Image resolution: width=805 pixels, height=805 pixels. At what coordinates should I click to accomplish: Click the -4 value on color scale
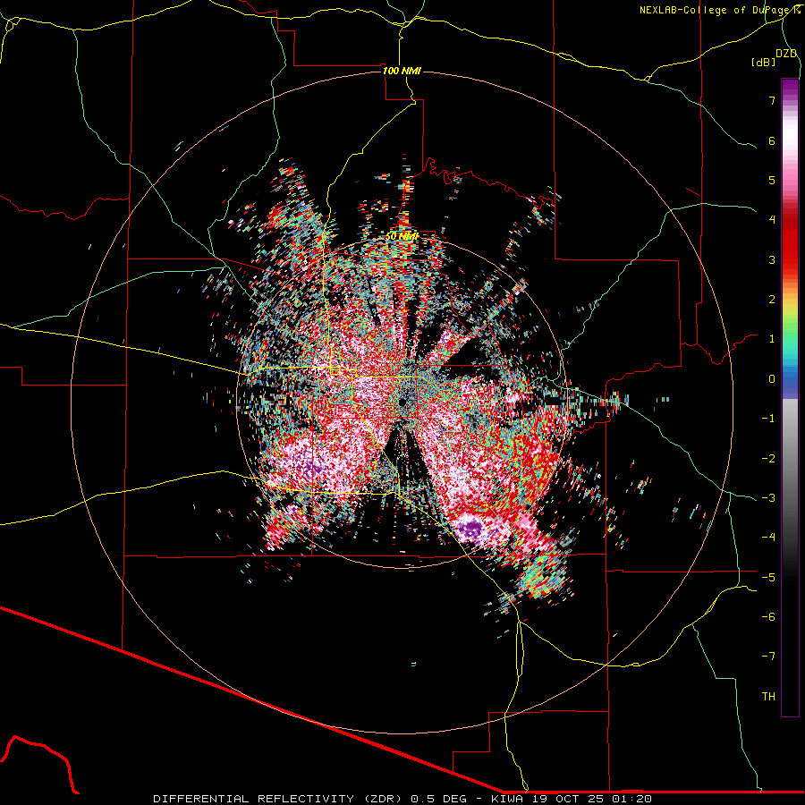point(768,538)
